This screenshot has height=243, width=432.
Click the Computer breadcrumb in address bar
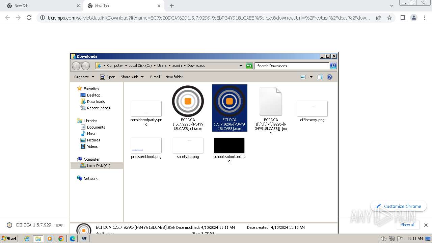point(115,66)
